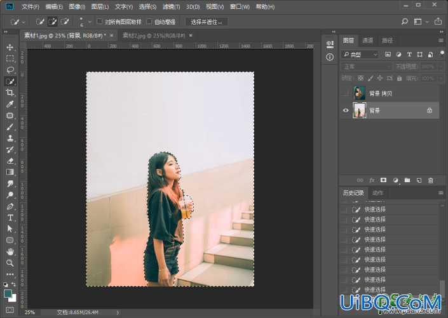Click the lock transparent pixels button
Image resolution: width=448 pixels, height=318 pixels.
[361, 78]
